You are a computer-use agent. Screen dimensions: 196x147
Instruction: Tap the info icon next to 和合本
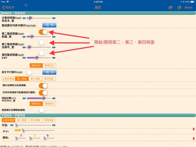click(x=26, y=5)
